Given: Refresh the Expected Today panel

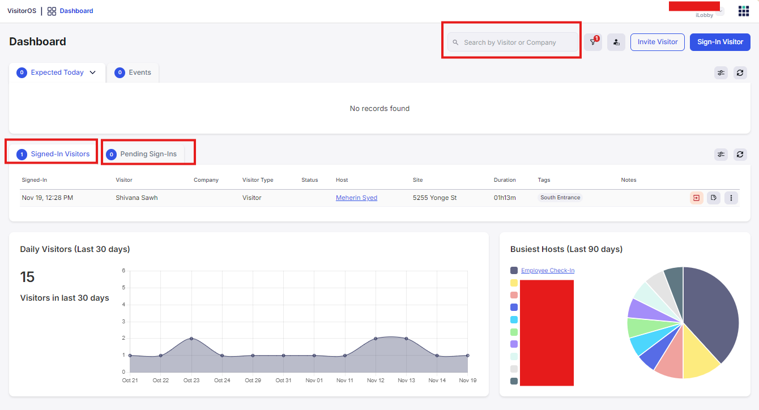Looking at the screenshot, I should 740,72.
